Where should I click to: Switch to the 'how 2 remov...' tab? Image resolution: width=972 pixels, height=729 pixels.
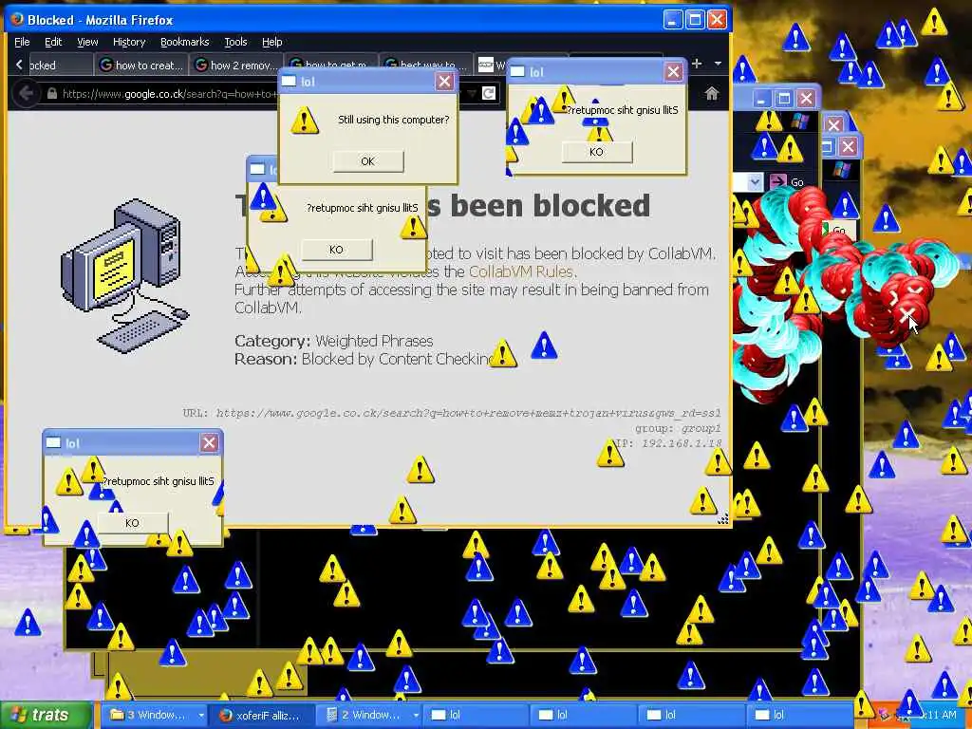pyautogui.click(x=235, y=65)
